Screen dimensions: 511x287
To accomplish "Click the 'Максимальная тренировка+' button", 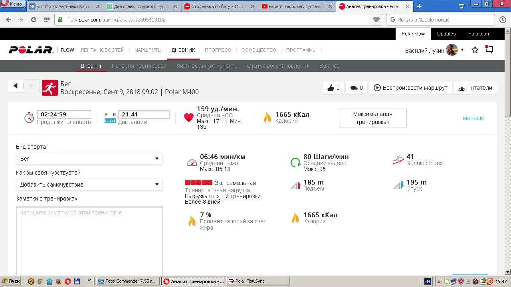I will tap(372, 118).
